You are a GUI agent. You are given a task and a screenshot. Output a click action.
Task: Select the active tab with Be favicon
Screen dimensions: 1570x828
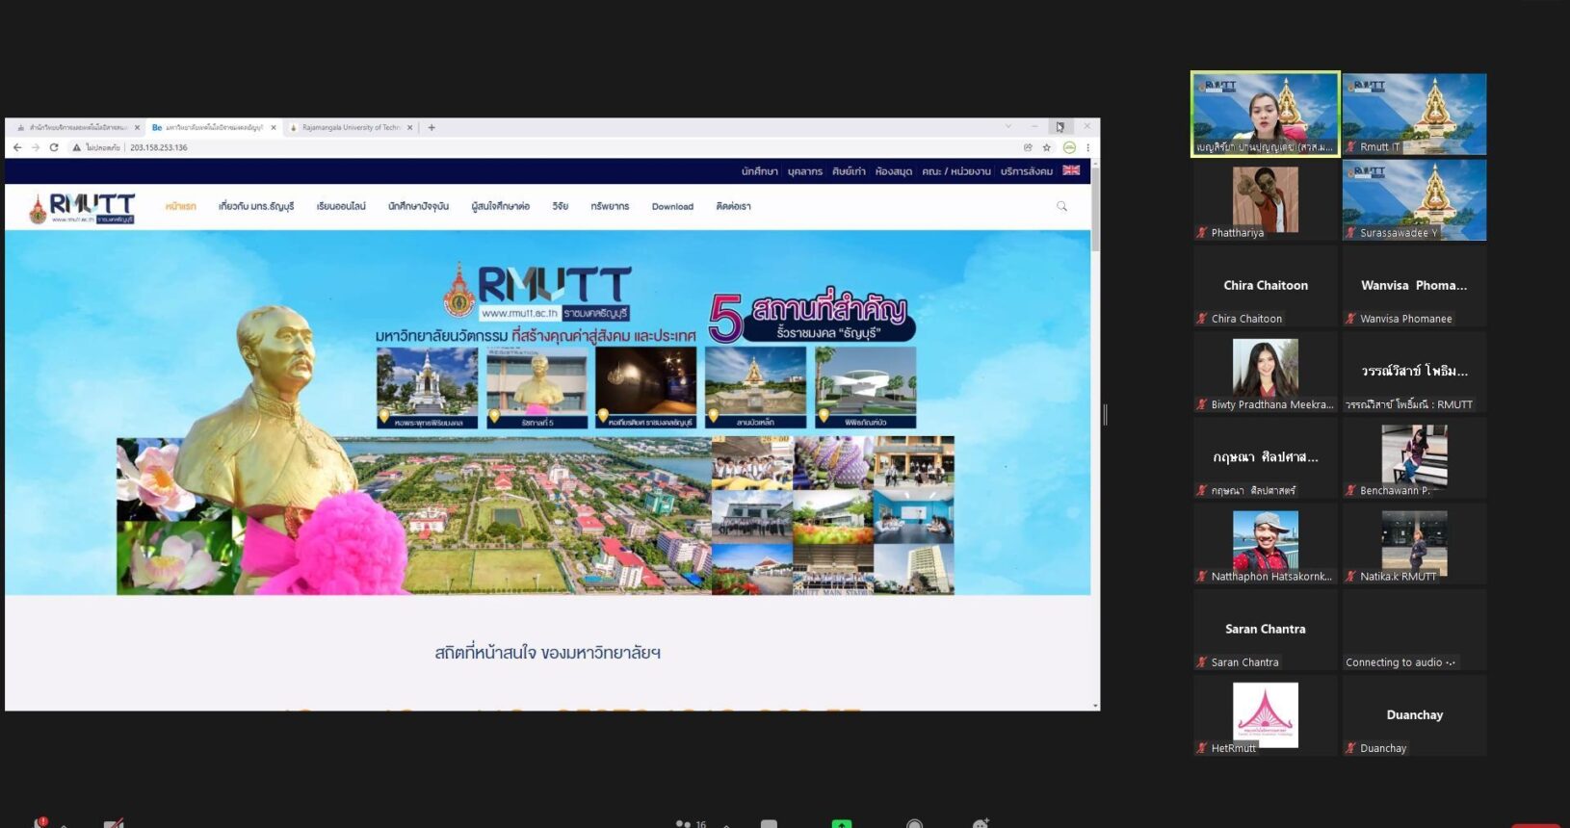(x=214, y=127)
